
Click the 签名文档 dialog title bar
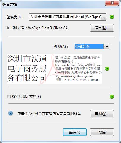point(53,4)
